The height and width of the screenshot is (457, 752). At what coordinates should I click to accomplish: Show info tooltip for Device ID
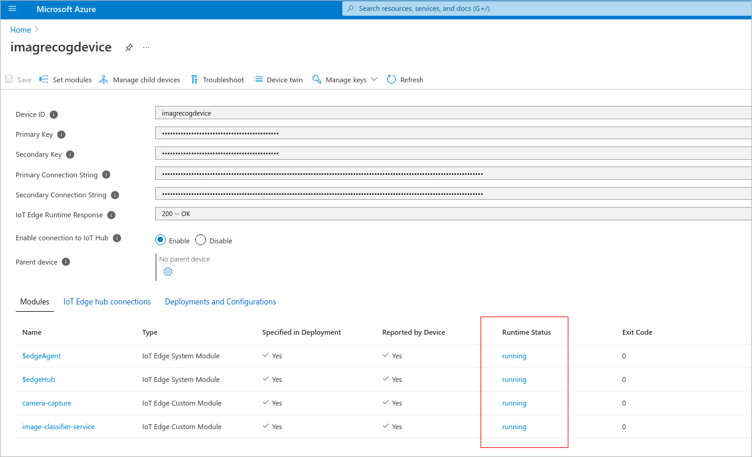(x=54, y=114)
